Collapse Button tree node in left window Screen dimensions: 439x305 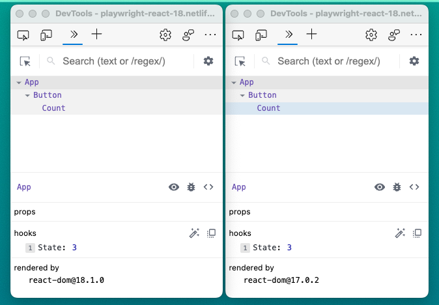pyautogui.click(x=27, y=96)
